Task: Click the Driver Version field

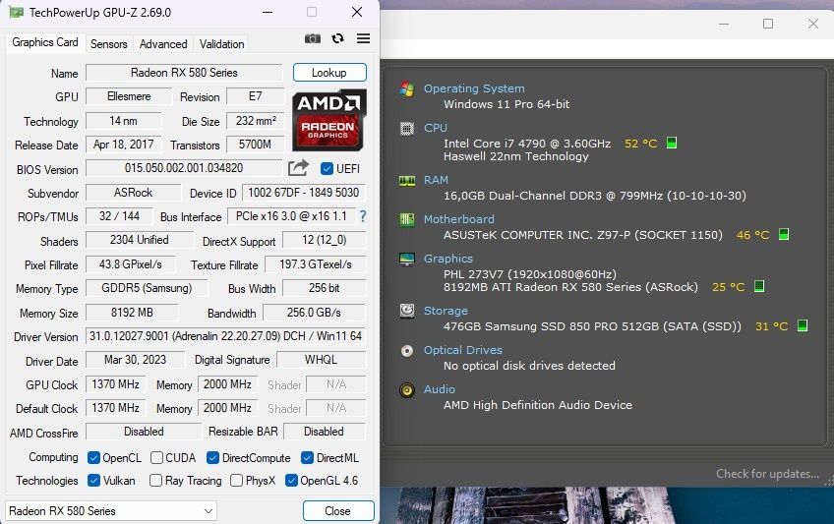Action: click(225, 336)
